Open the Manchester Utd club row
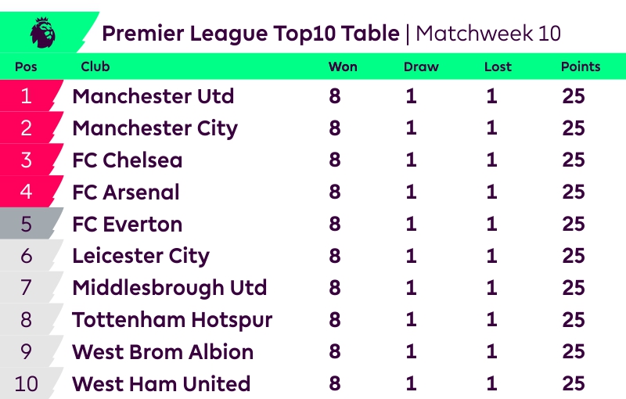626x399 pixels. (x=153, y=96)
